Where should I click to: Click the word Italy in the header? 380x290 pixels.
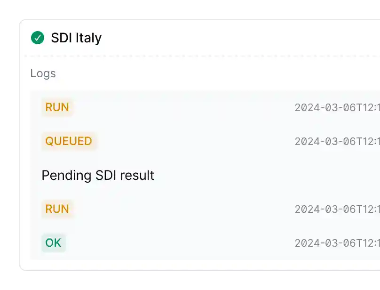click(88, 38)
